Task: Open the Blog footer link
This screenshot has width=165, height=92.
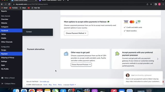Action: click(50, 85)
